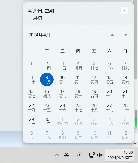The width and height of the screenshot is (138, 163).
Task: Select highlighted today April 9 三月
Action: 47,80
